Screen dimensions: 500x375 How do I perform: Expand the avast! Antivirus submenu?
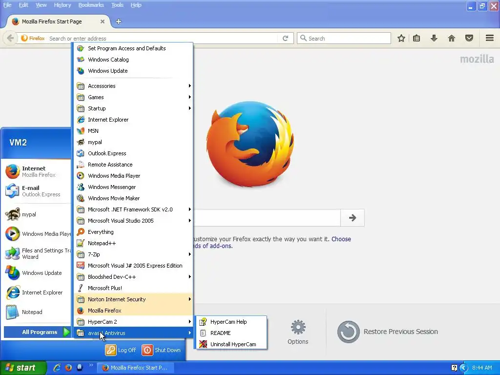click(x=133, y=333)
